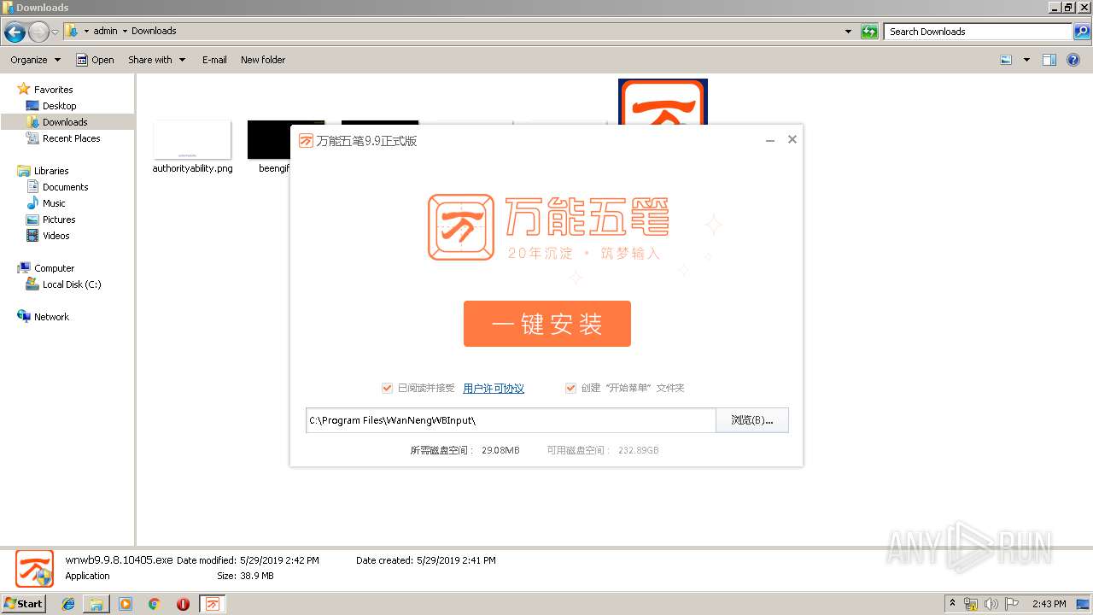1093x615 pixels.
Task: Select Downloads in navigation pane
Action: [x=65, y=122]
